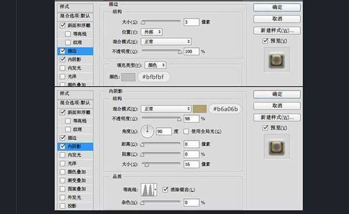Enable the 使用全局光 checkbox

(186, 132)
